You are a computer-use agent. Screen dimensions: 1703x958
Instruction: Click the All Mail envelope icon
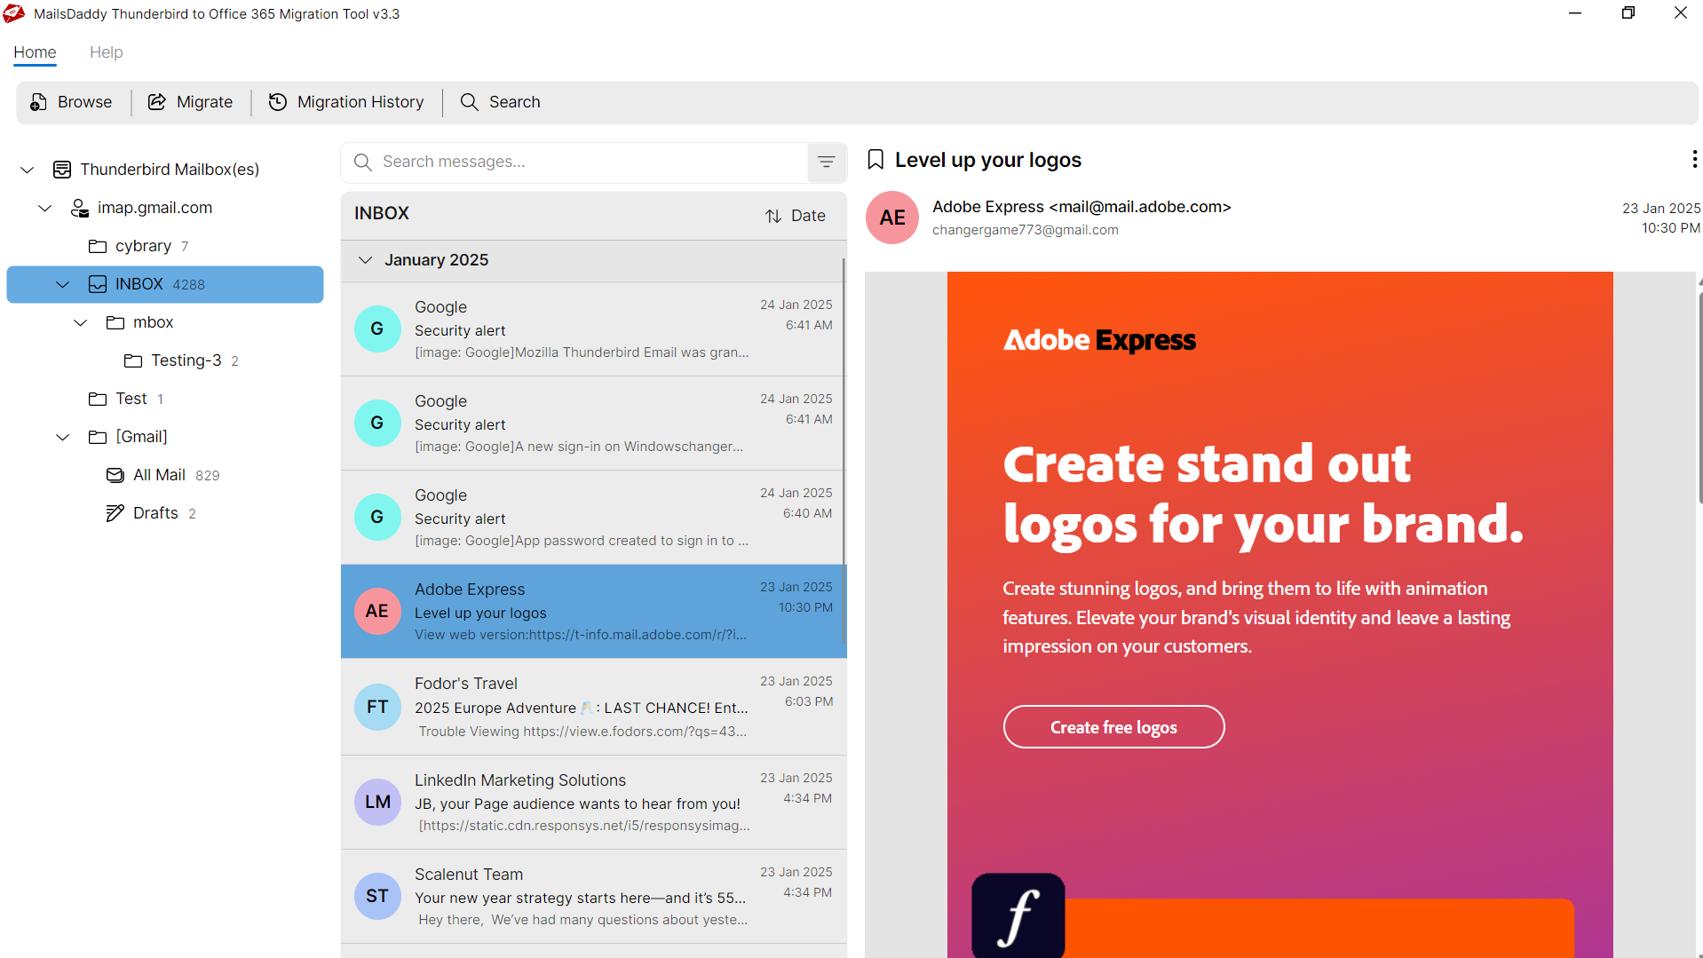115,475
